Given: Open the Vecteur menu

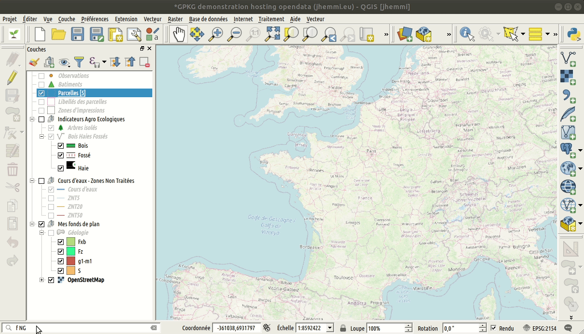Looking at the screenshot, I should pos(152,19).
